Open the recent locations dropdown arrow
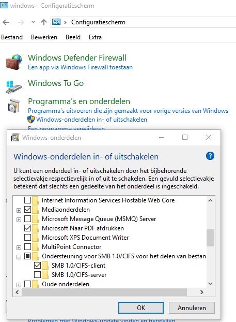Viewport: 236px width, 322px height. click(x=33, y=22)
